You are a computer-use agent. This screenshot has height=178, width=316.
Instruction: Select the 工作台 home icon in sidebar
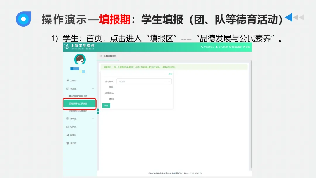tap(67, 81)
